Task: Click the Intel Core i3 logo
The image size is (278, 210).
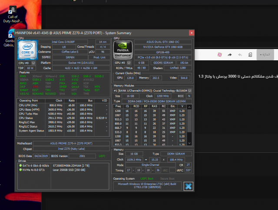Action: coord(27,50)
